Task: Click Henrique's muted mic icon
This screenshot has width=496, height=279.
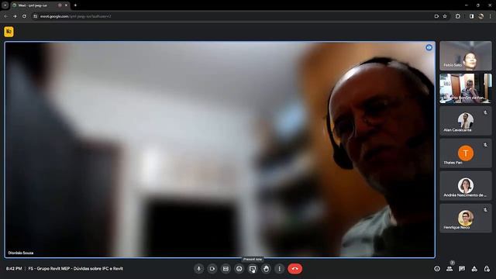Action: pos(485,210)
